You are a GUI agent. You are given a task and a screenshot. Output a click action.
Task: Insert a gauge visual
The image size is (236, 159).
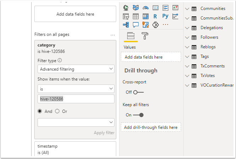click(146, 8)
